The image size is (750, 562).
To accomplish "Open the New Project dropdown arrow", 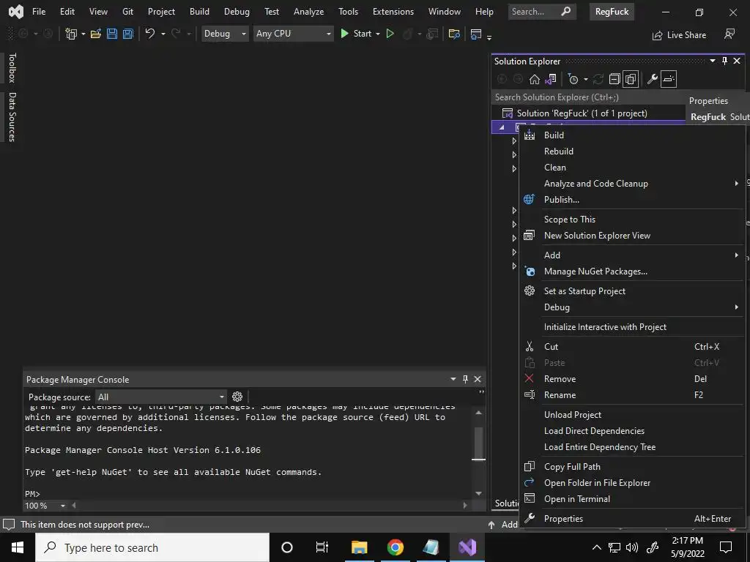I will (83, 34).
